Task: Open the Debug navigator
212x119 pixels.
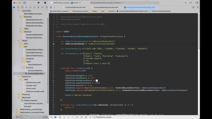Action: [38, 7]
